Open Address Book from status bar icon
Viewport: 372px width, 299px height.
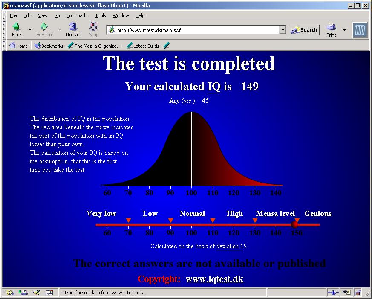[x=50, y=293]
